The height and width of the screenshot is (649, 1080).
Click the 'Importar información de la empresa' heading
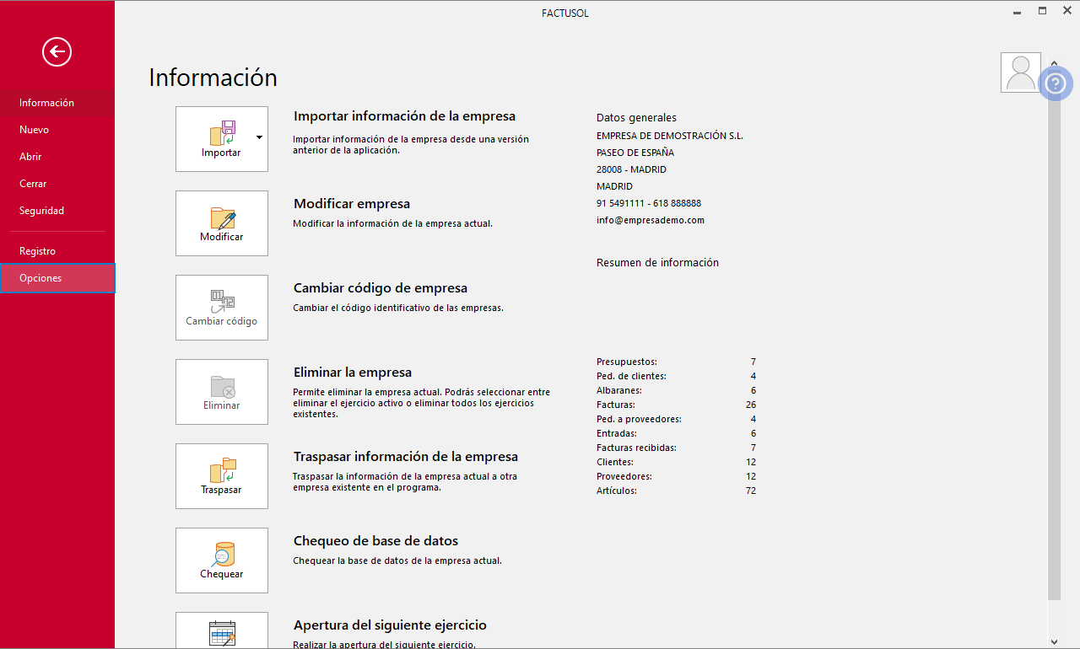coord(404,116)
